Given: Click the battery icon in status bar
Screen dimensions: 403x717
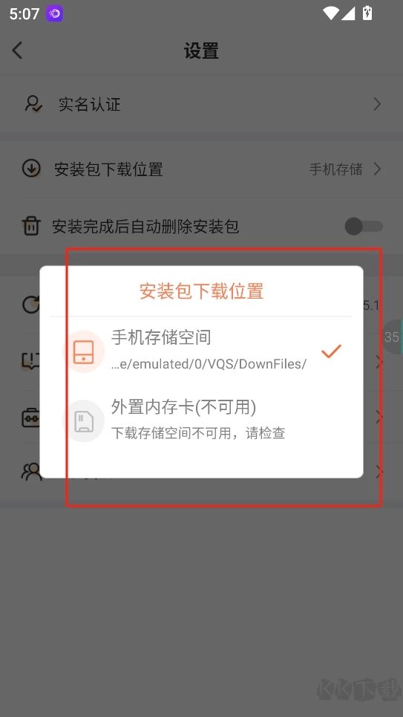Looking at the screenshot, I should 367,13.
